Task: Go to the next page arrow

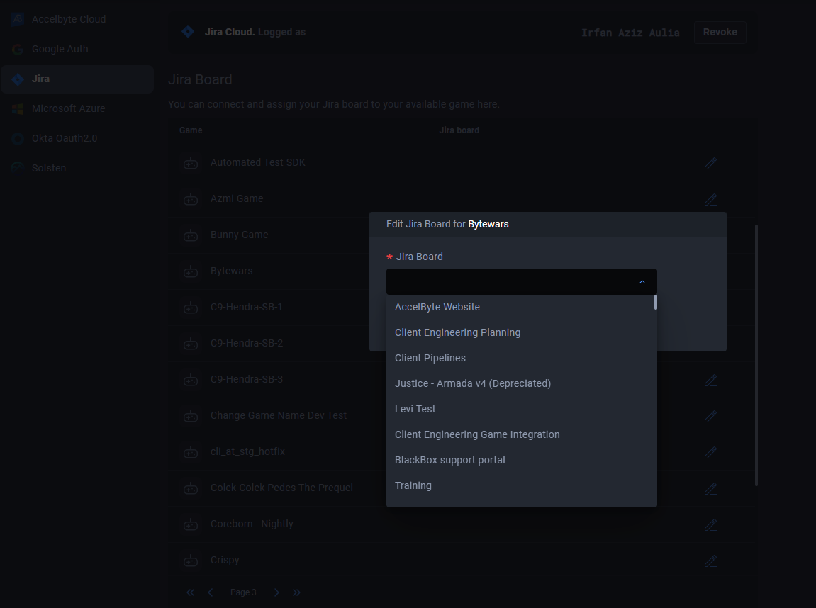Action: point(277,592)
